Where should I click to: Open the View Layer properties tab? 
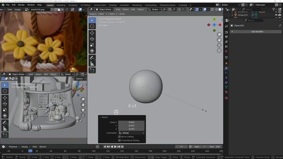pos(226,42)
